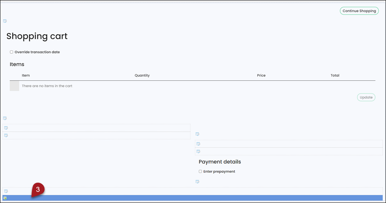This screenshot has height=203, width=386.
Task: Click the content icon directly above Payment details heading
Action: [198, 151]
